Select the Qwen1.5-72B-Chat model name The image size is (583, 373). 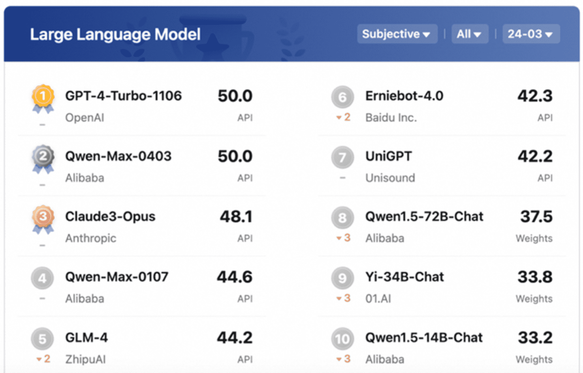(424, 216)
